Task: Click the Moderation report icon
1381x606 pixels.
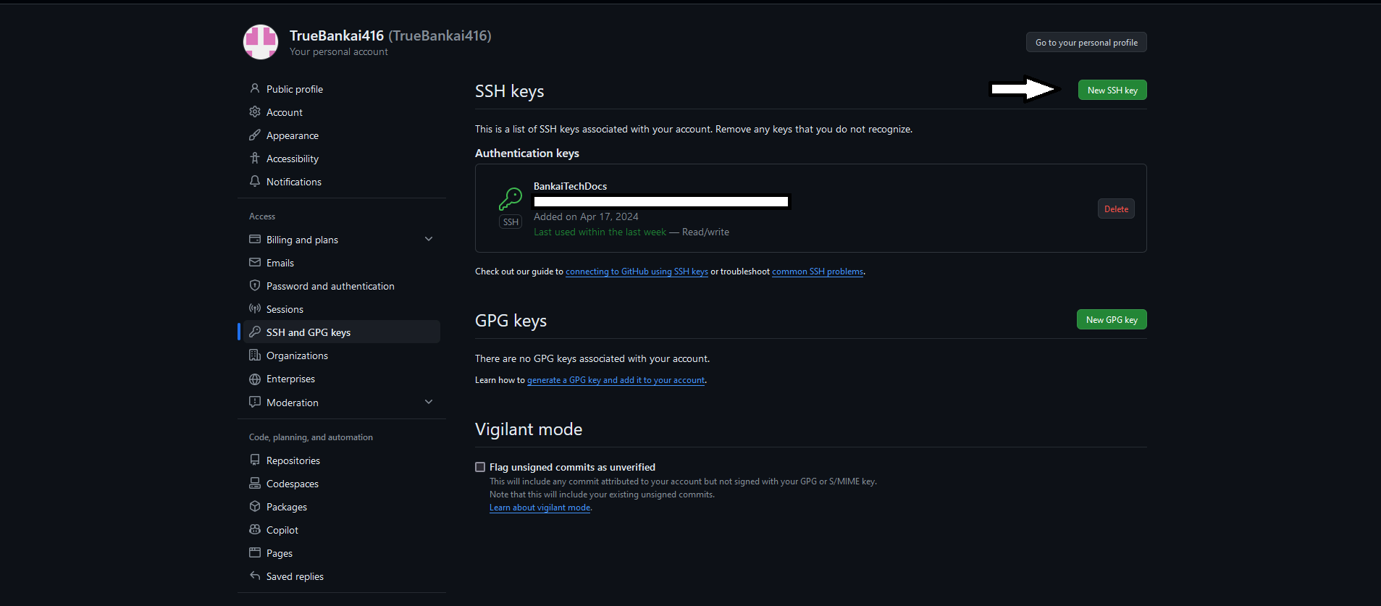Action: click(x=255, y=402)
